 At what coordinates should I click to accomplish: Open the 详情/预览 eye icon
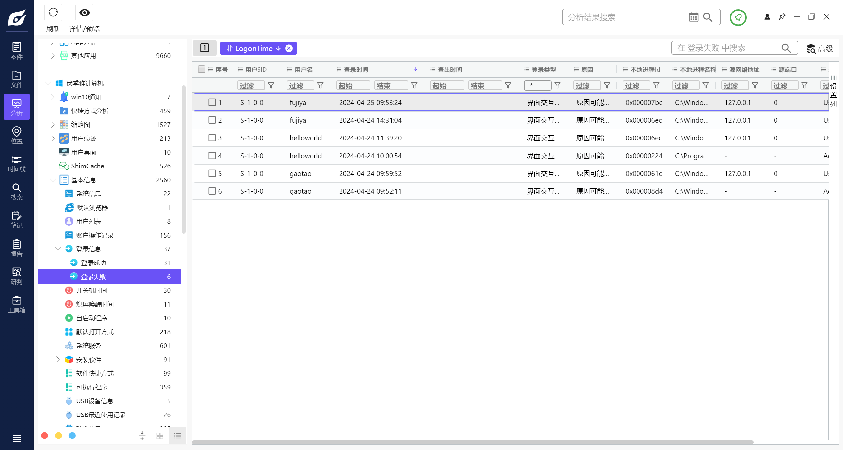[x=84, y=13]
